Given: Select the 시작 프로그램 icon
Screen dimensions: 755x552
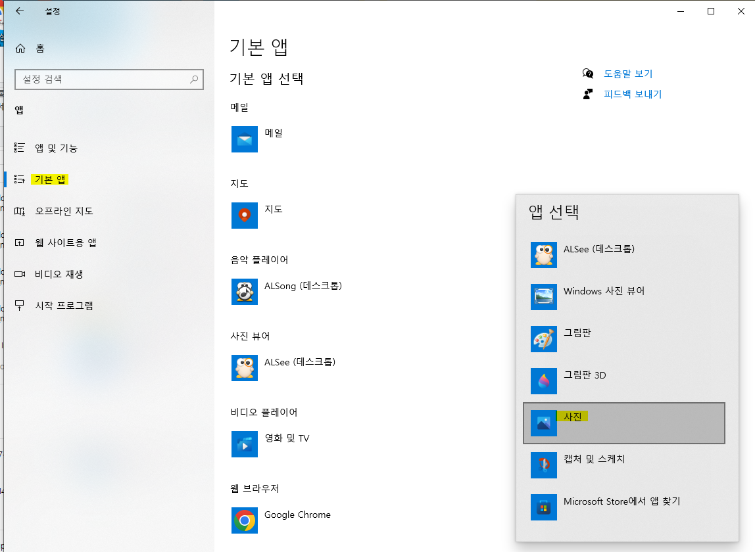Looking at the screenshot, I should click(19, 305).
